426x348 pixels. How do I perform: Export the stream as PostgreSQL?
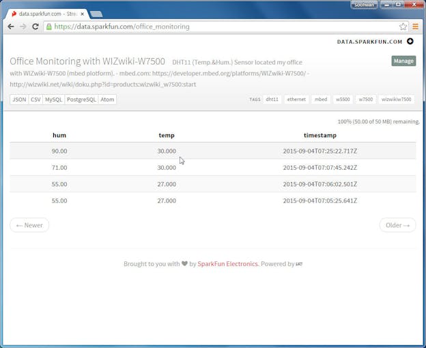81,100
